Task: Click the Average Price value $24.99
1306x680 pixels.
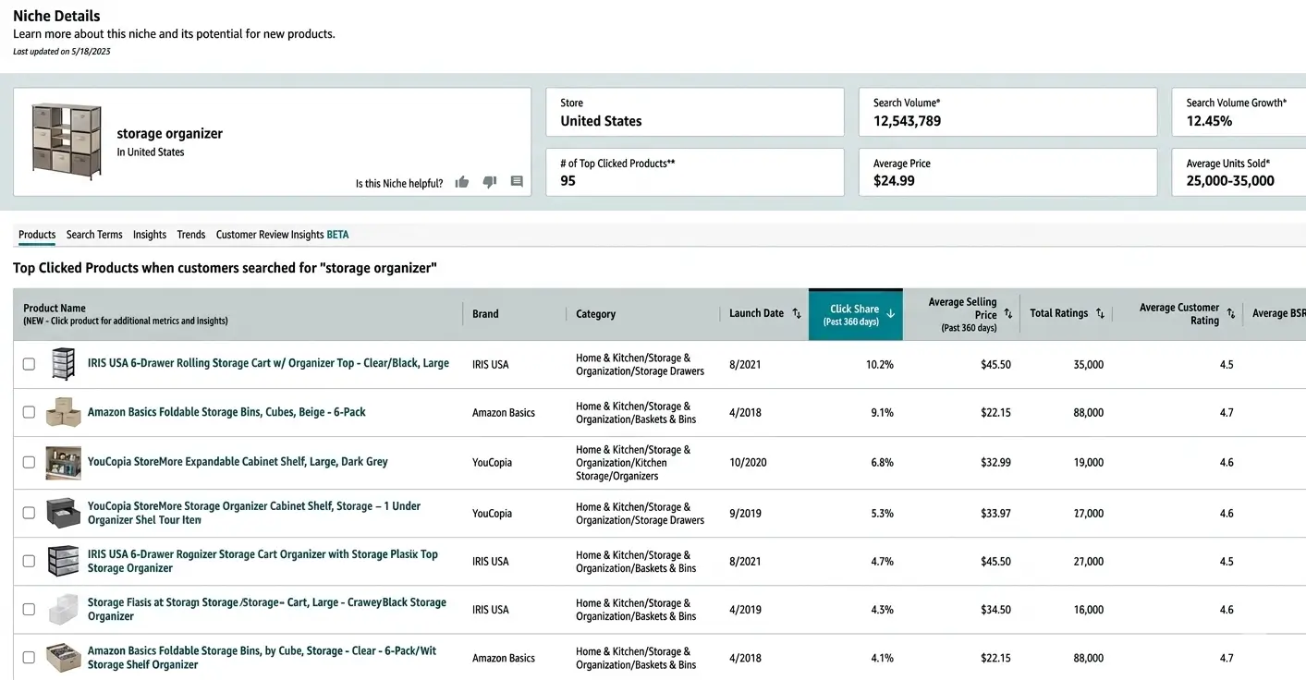Action: [894, 181]
